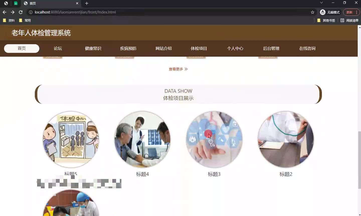
Task: Switch to the pinned green spreadsheet tab
Action: coord(16,3)
